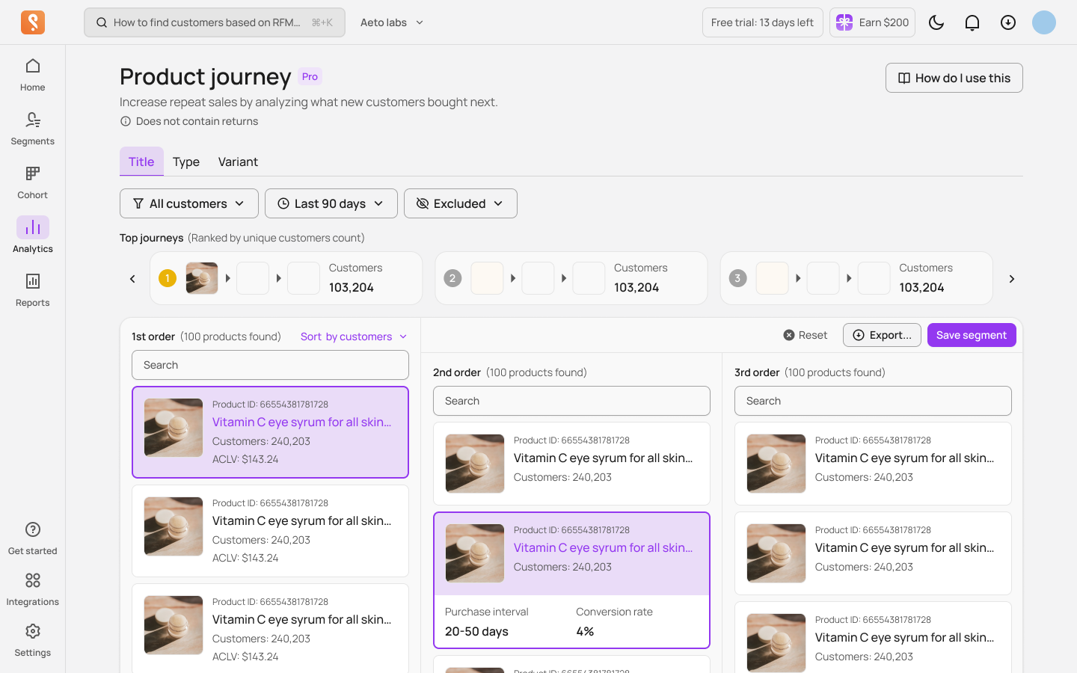Open Settings from the sidebar
1077x673 pixels.
point(32,640)
